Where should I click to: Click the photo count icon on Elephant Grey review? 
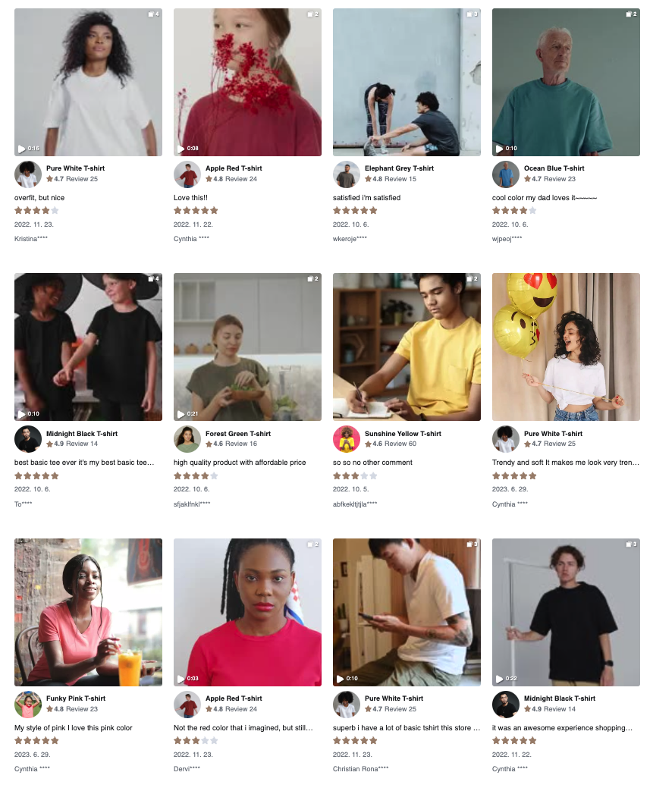tap(472, 14)
